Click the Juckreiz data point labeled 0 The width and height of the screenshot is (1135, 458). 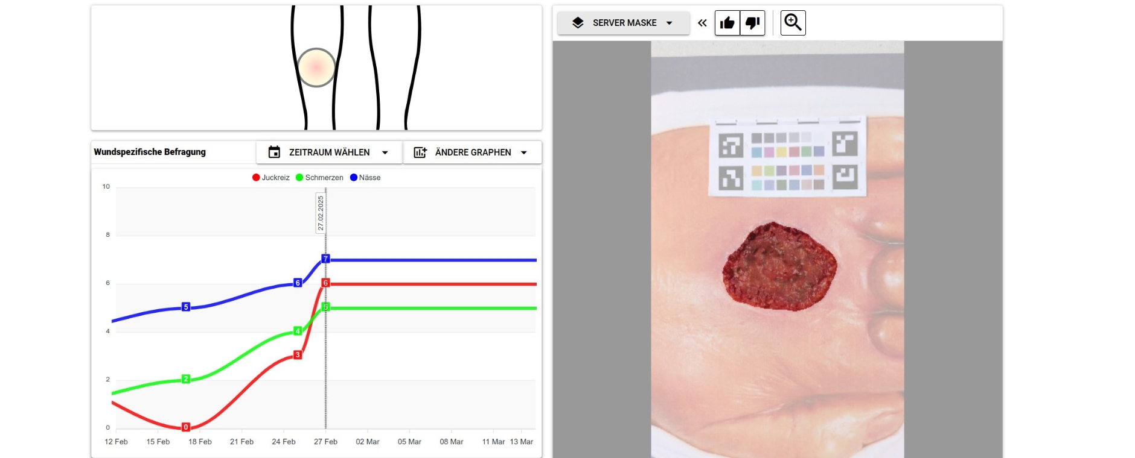(186, 427)
